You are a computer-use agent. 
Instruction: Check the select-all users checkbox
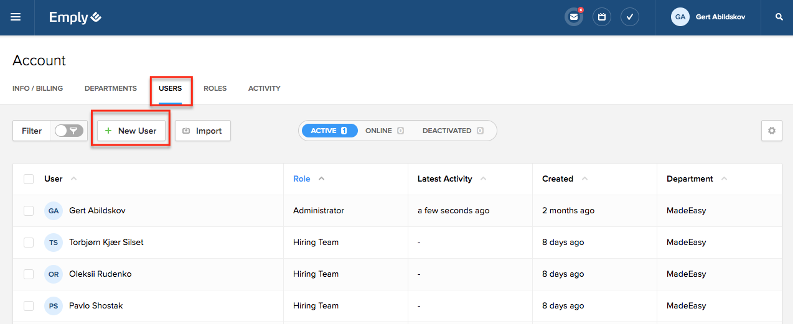(x=29, y=179)
